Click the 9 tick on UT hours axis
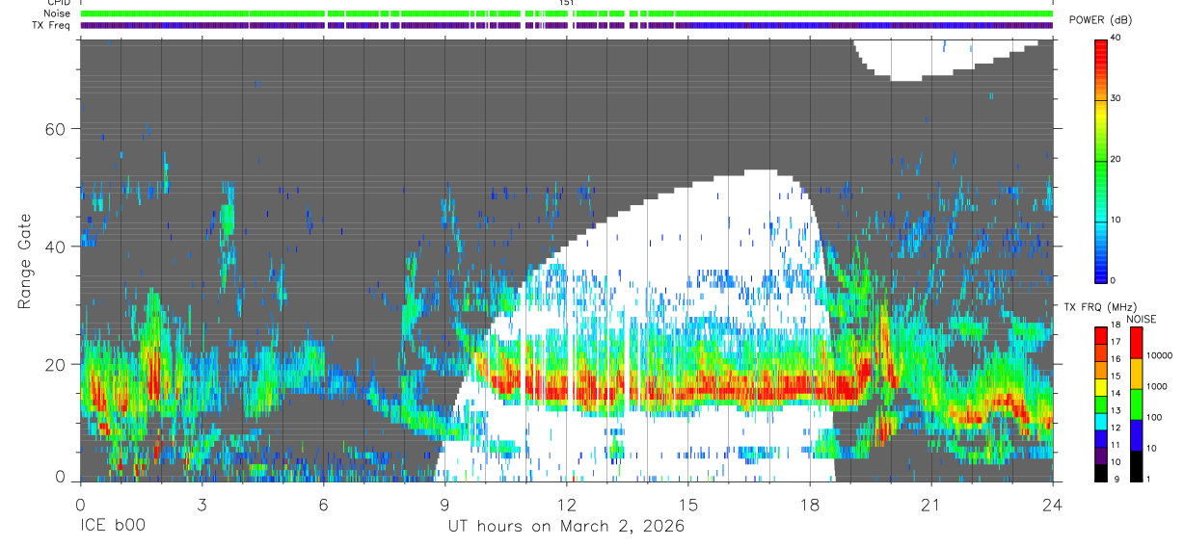 point(444,504)
